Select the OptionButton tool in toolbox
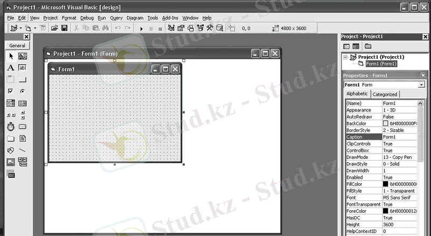This screenshot has height=236, width=431. click(x=23, y=91)
